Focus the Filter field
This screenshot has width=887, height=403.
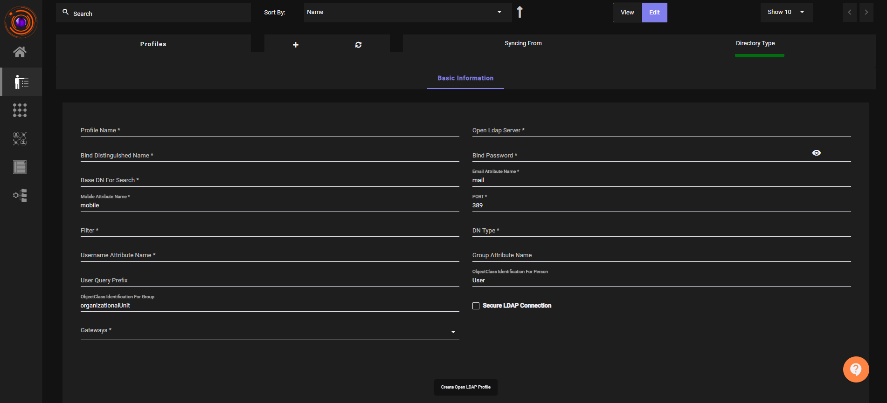(x=270, y=231)
